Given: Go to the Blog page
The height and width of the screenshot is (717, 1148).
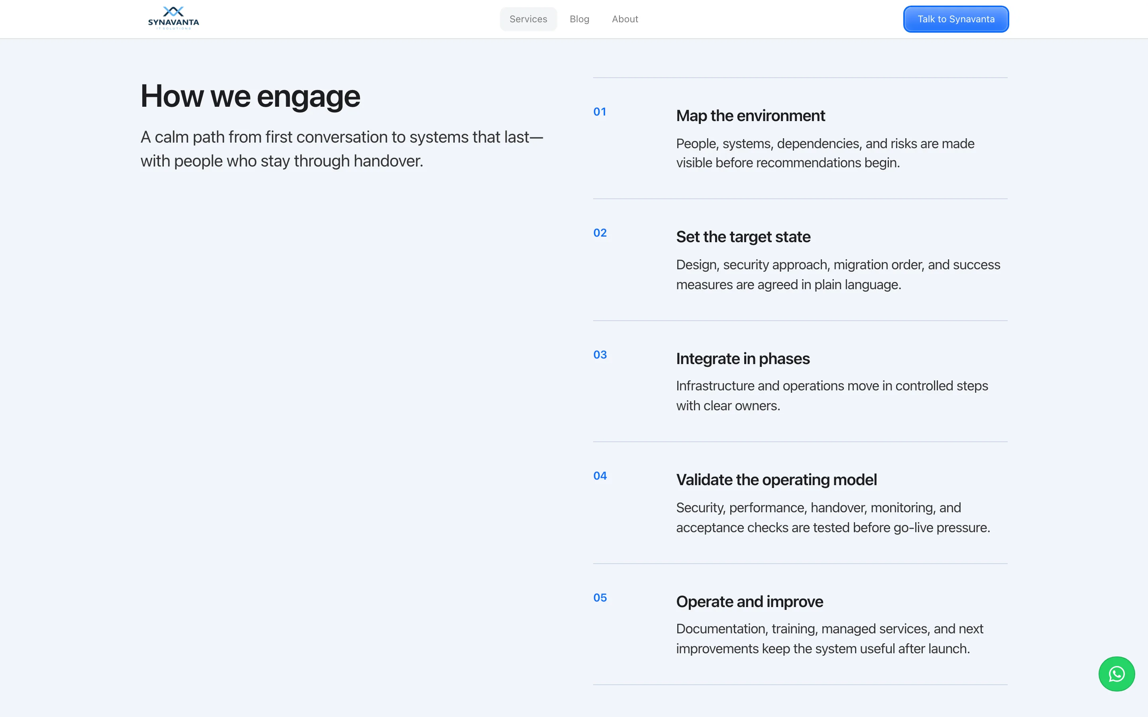Looking at the screenshot, I should point(579,19).
